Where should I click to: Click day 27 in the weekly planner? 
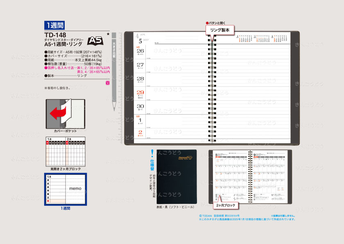[x=140, y=65]
